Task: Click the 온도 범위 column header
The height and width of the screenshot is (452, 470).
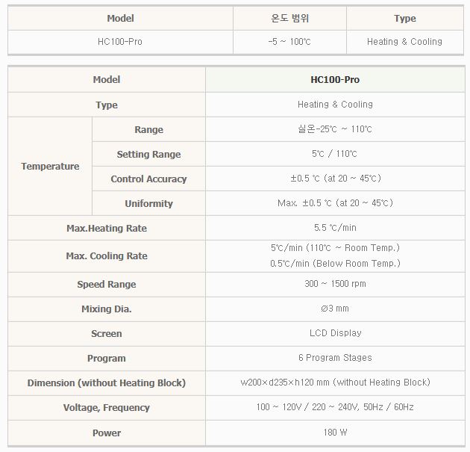Action: coord(289,18)
